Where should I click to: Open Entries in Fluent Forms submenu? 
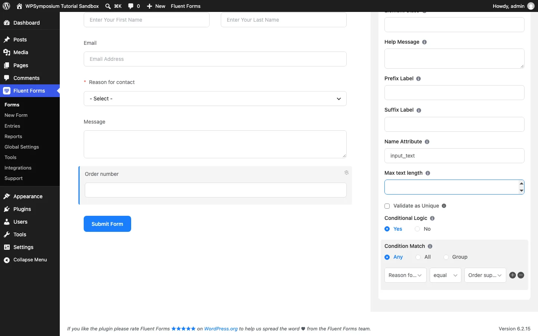point(12,126)
